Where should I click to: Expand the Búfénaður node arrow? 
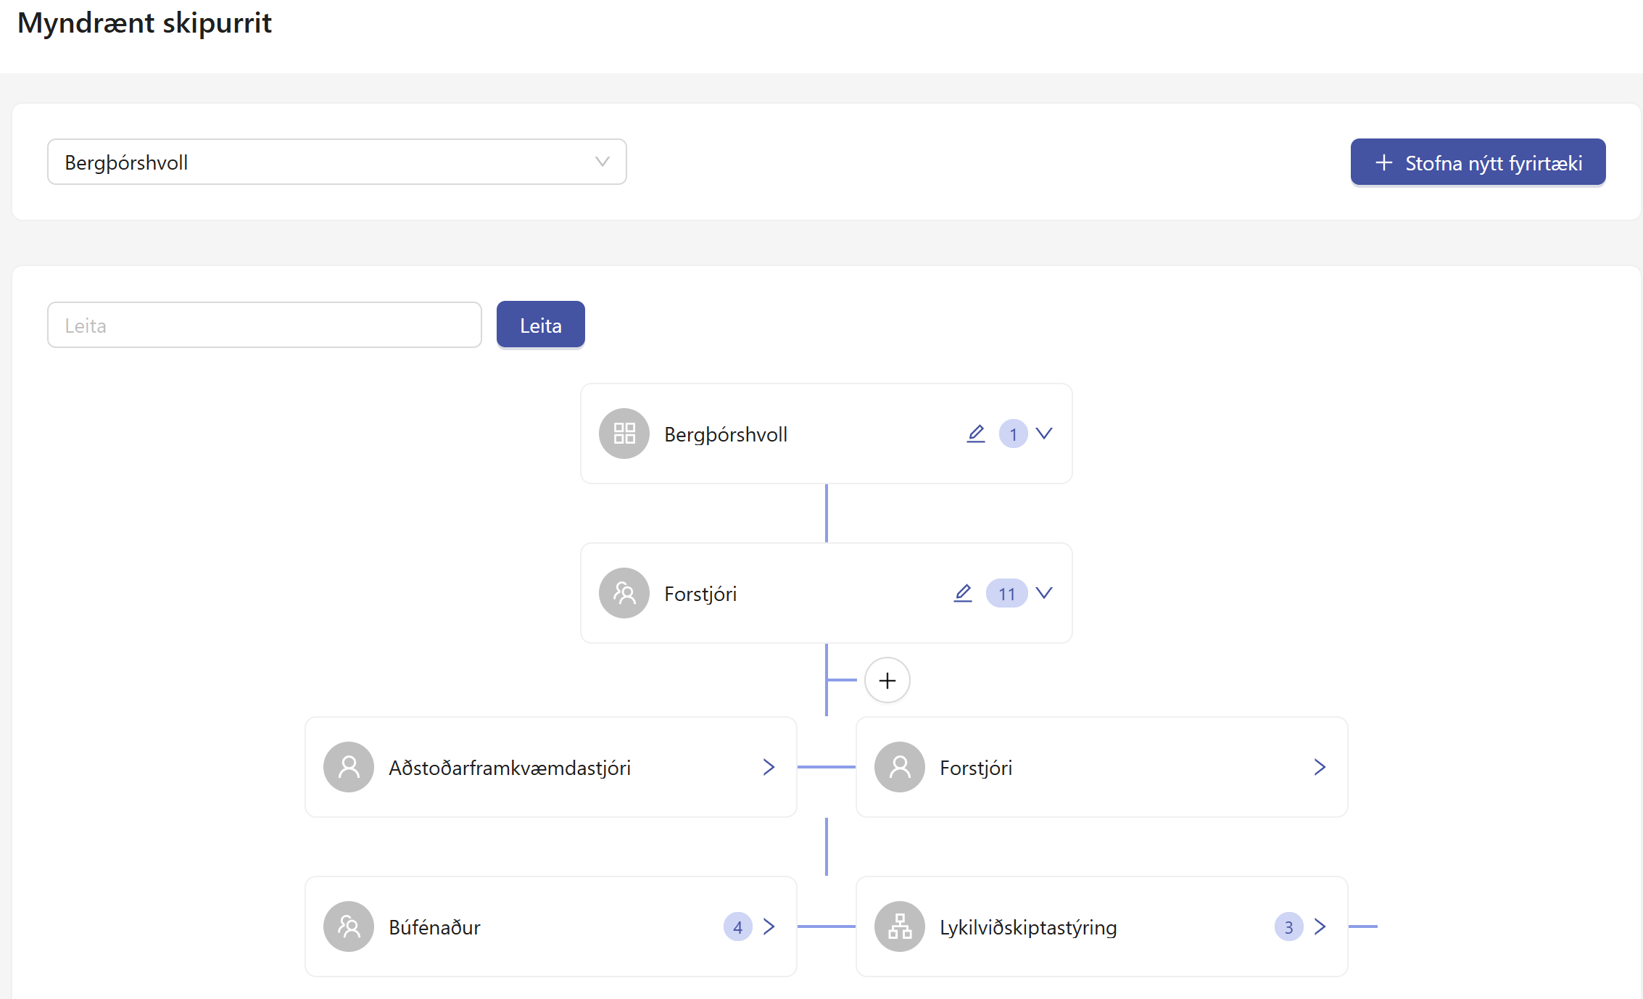(769, 927)
